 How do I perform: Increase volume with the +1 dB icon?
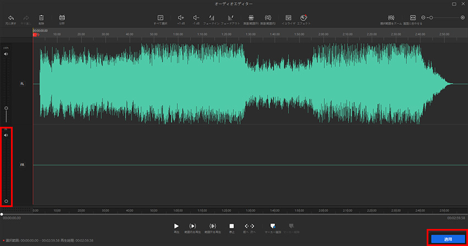(181, 18)
